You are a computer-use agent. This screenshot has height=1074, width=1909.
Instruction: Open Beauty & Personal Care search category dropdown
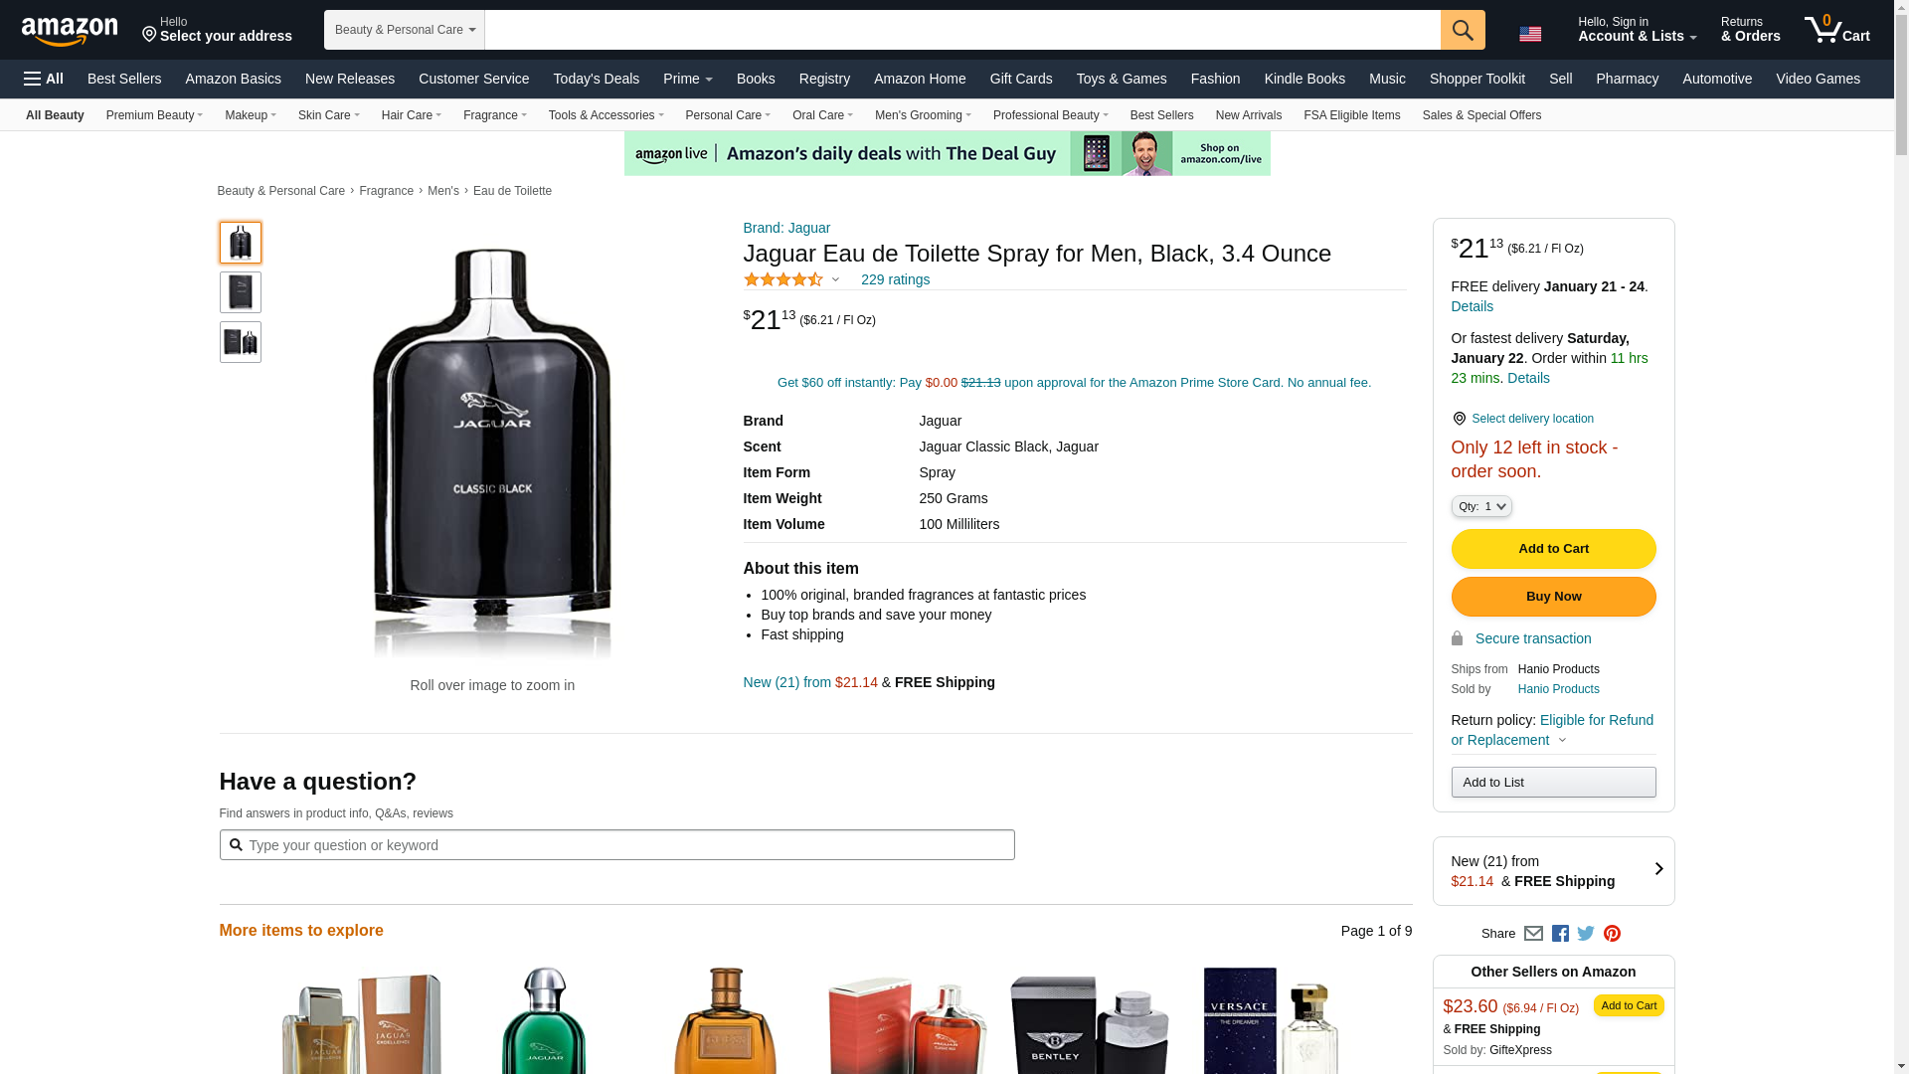(405, 30)
